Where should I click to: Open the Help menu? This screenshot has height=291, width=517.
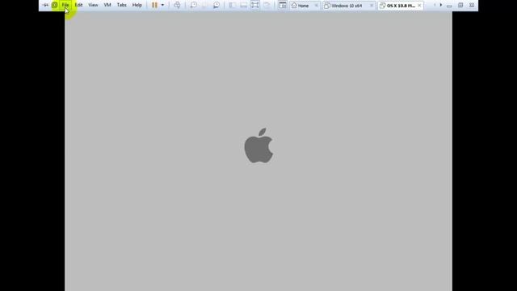click(137, 5)
